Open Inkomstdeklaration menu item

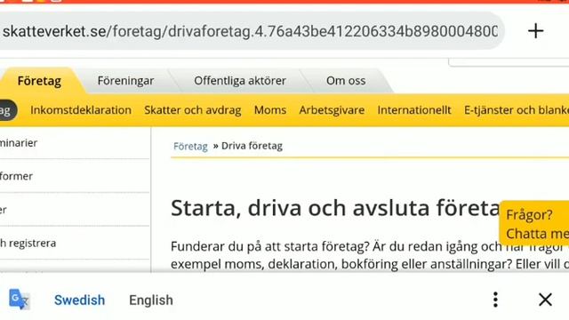click(81, 110)
